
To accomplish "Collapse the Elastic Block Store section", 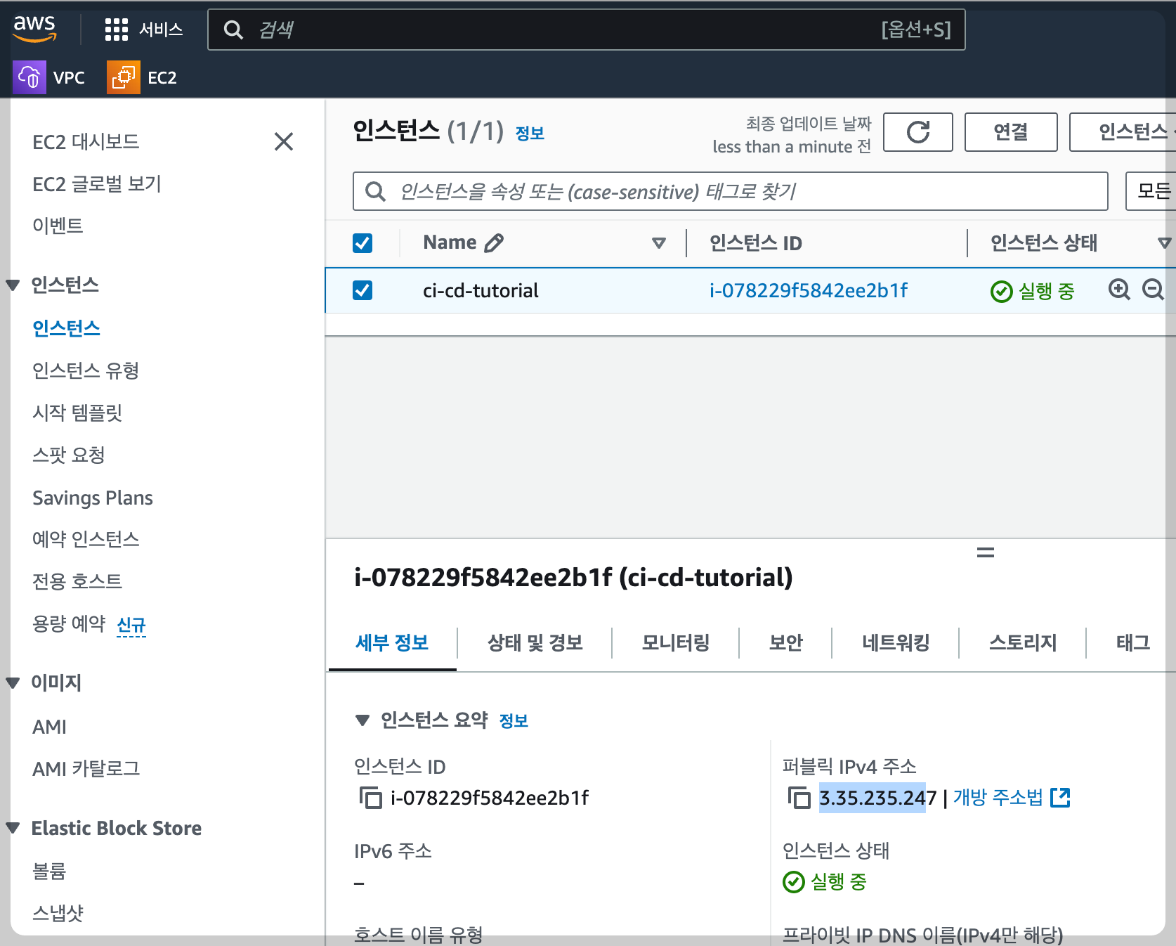I will click(13, 828).
